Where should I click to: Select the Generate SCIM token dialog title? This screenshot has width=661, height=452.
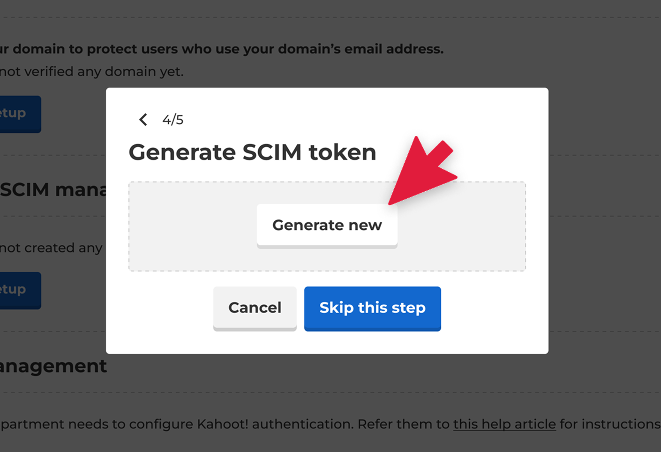253,151
